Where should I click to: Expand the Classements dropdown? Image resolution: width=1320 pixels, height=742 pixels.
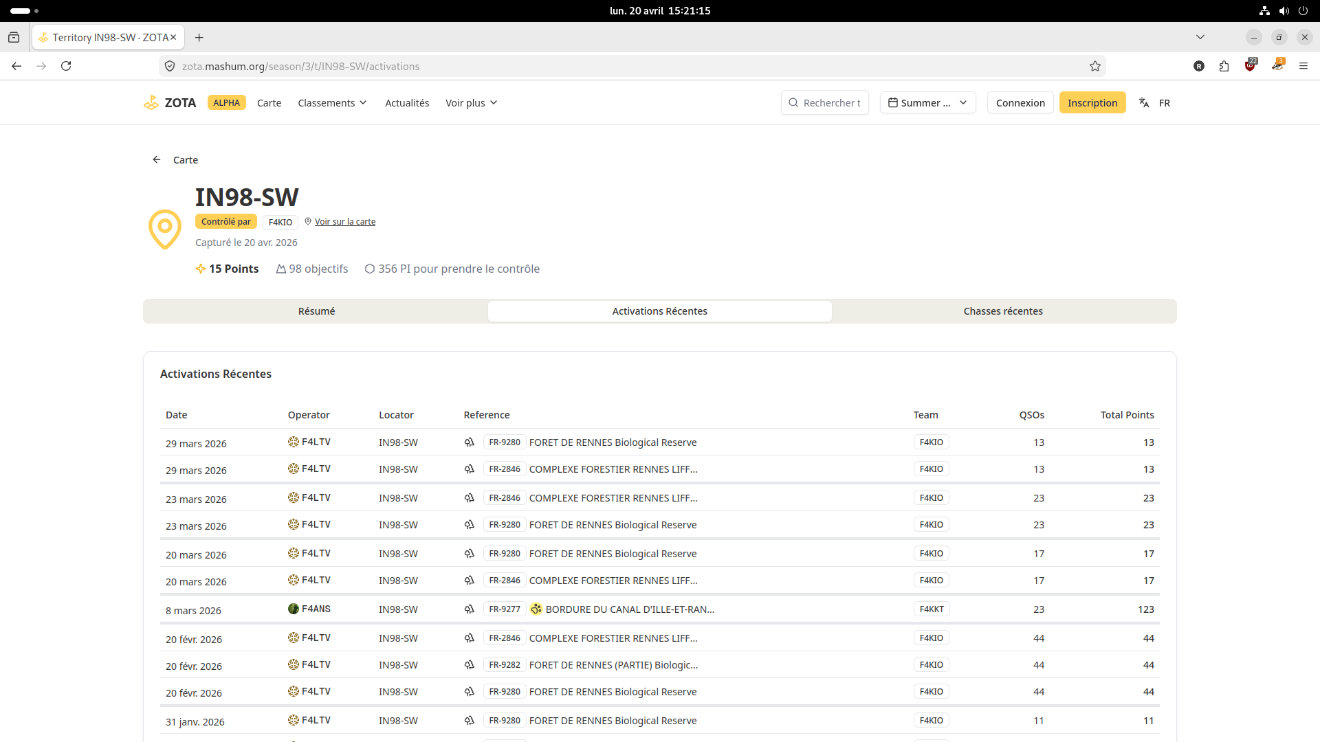point(332,103)
